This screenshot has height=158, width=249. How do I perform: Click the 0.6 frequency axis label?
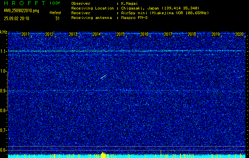tap(4, 150)
